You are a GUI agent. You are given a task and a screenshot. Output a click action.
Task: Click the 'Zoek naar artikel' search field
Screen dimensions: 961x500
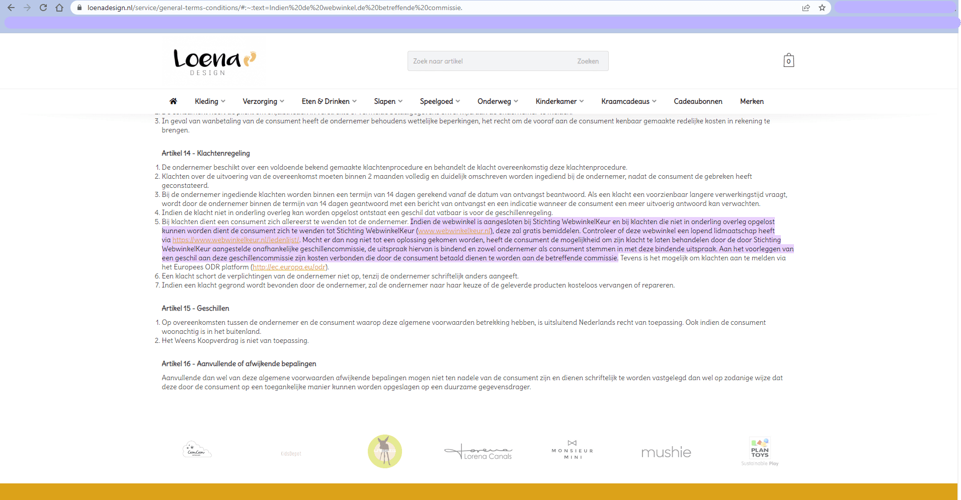[x=488, y=61]
